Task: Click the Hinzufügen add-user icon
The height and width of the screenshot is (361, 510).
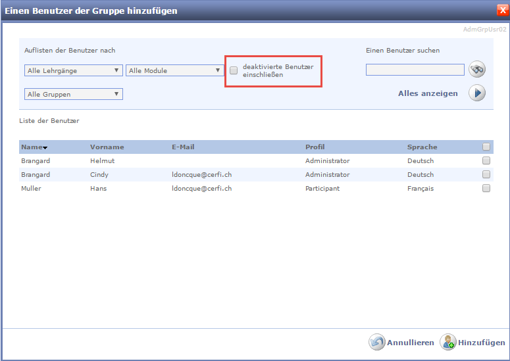Action: coord(448,342)
